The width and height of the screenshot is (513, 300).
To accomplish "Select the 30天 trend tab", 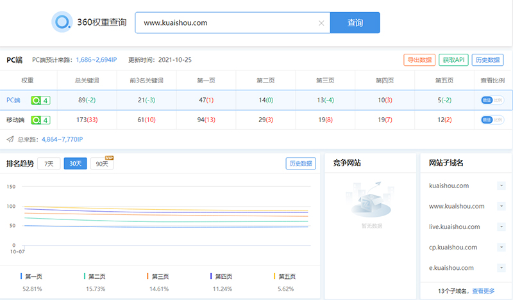I will click(x=75, y=164).
